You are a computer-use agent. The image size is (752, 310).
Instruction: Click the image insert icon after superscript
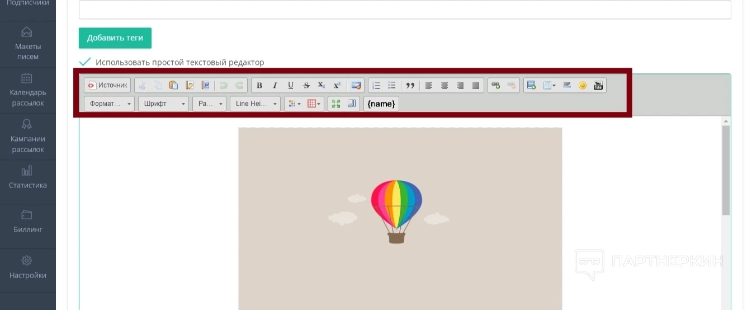[x=356, y=86]
